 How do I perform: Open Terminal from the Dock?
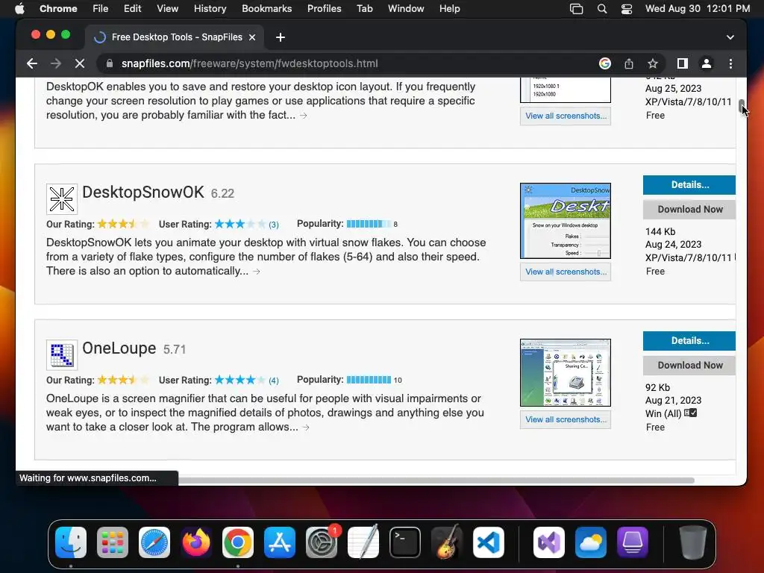(405, 542)
